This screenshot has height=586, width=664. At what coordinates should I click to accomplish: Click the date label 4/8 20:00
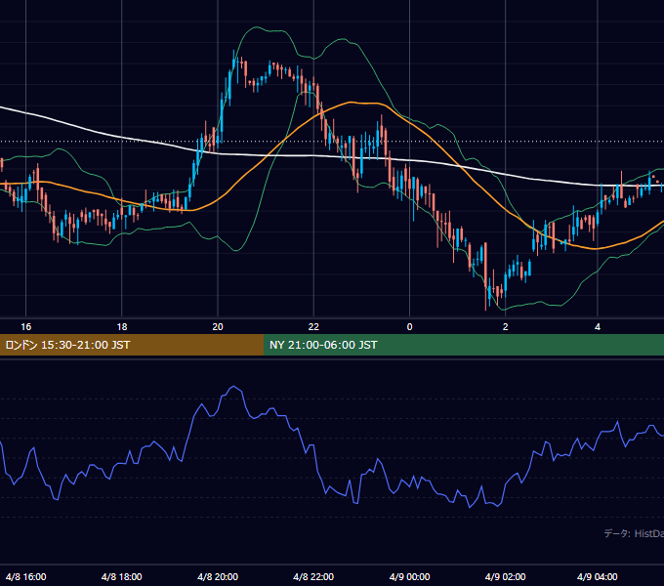[x=218, y=576]
